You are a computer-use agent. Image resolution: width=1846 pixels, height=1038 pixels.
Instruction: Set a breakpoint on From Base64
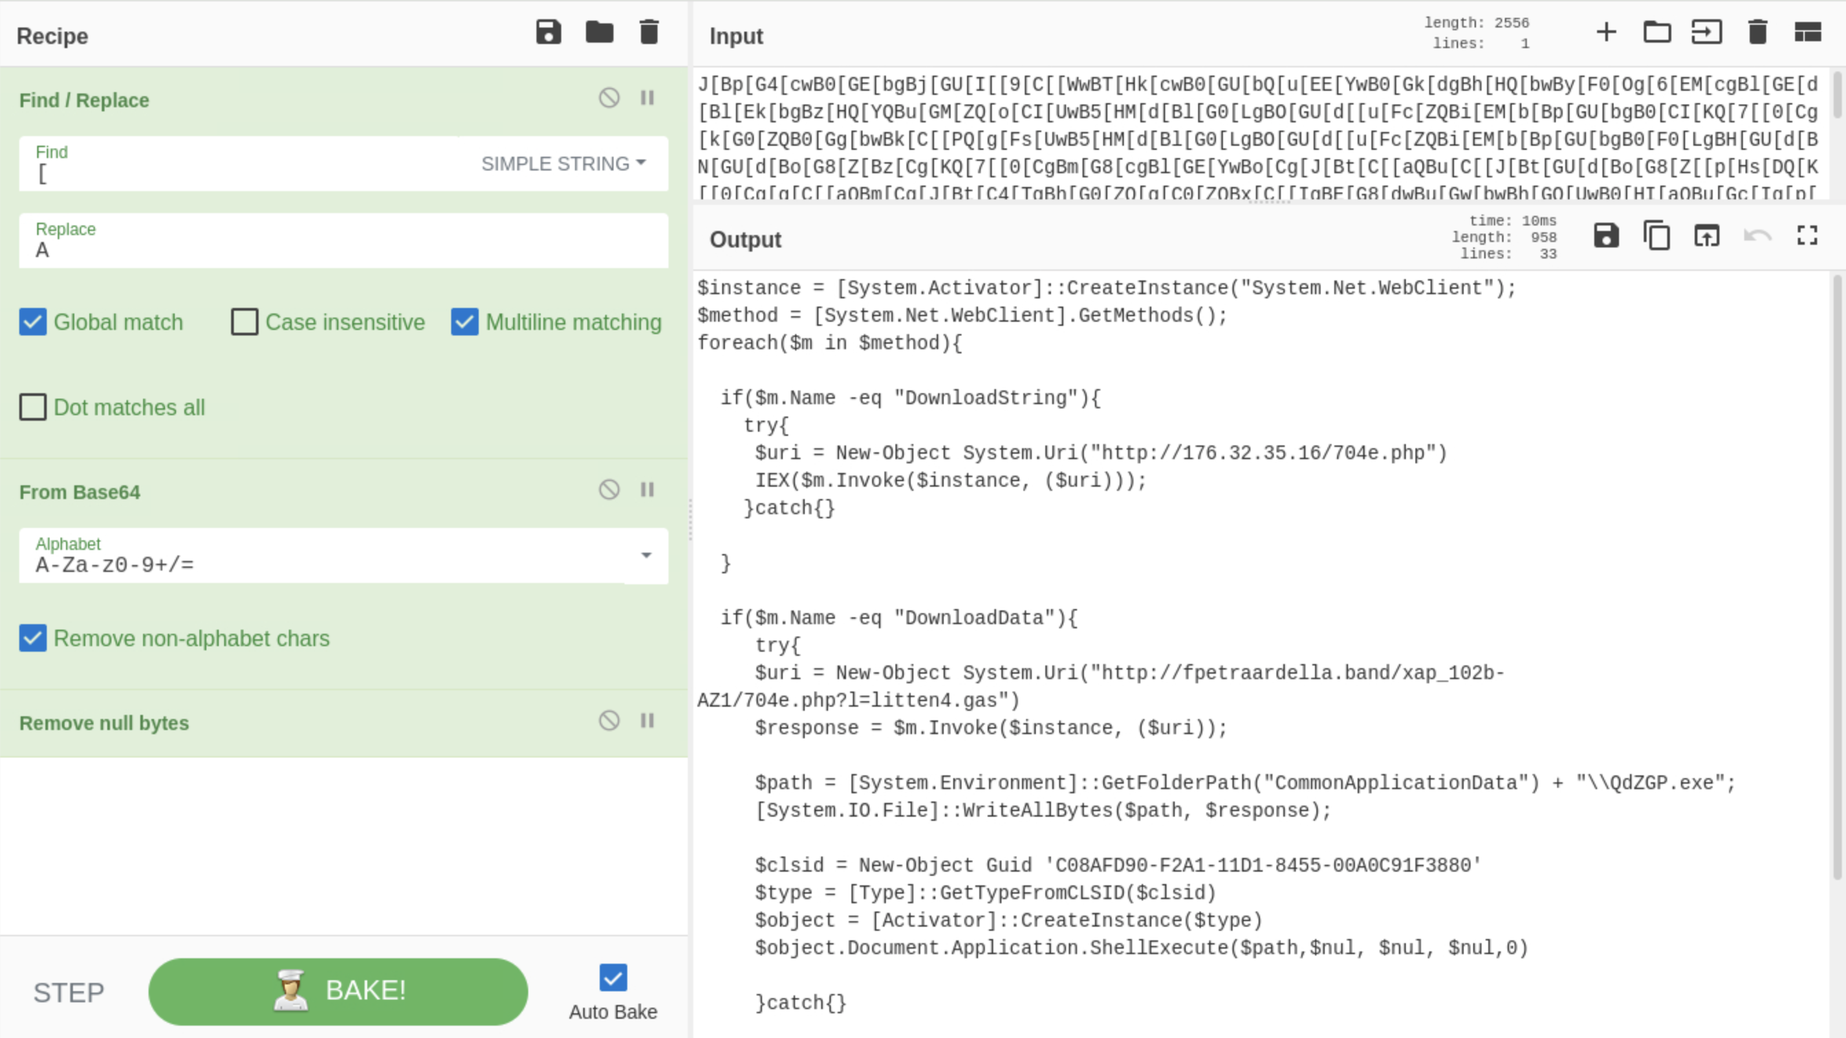click(648, 489)
